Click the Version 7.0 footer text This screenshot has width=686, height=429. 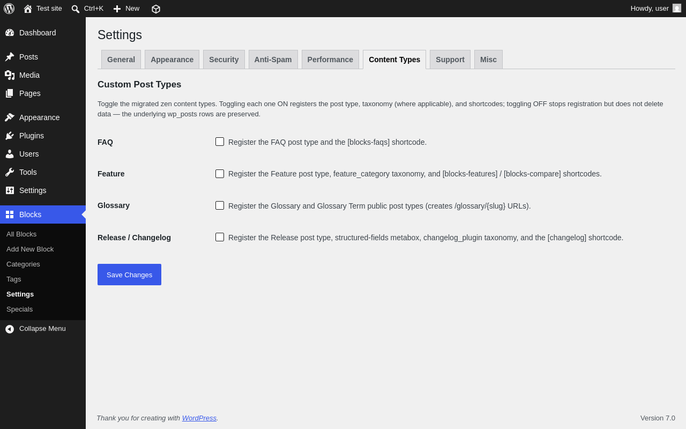pyautogui.click(x=658, y=418)
